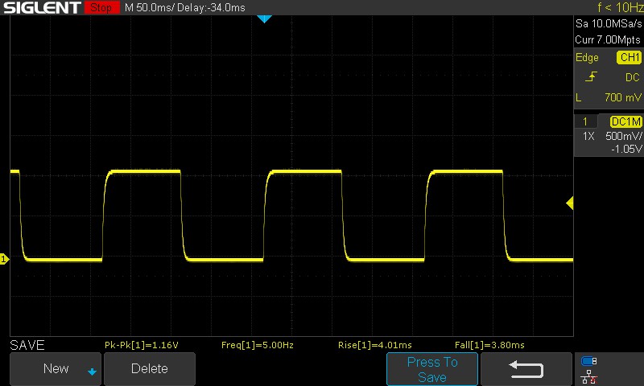Click the f < 10Hz frequency counter
The image size is (644, 386).
[620, 7]
